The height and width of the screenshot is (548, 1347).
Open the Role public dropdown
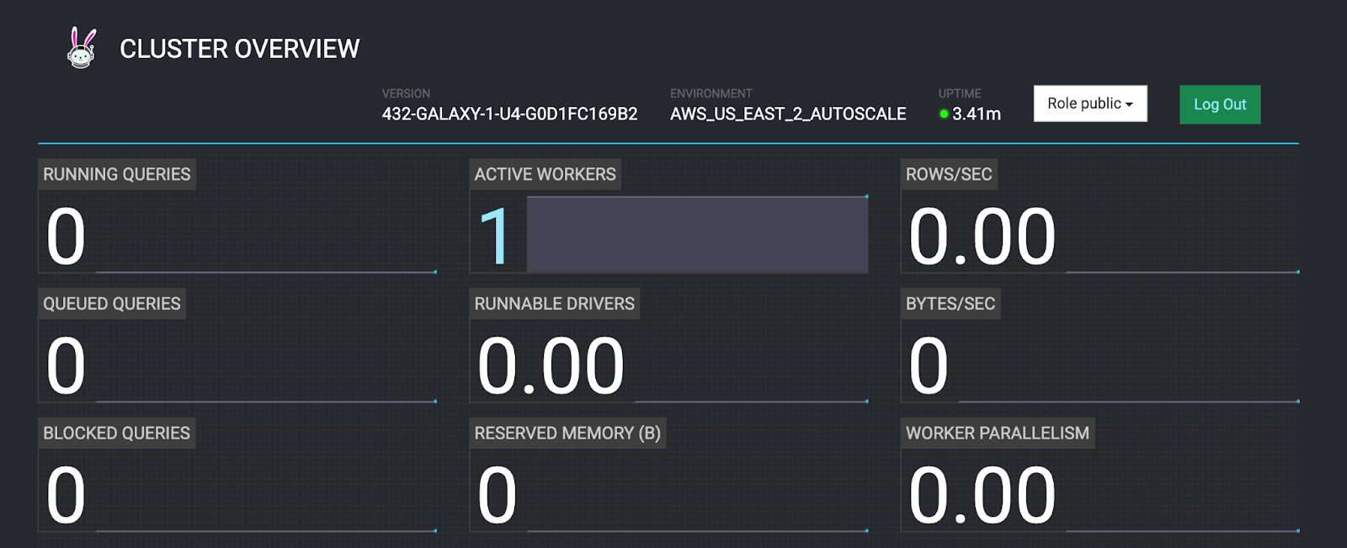tap(1089, 104)
